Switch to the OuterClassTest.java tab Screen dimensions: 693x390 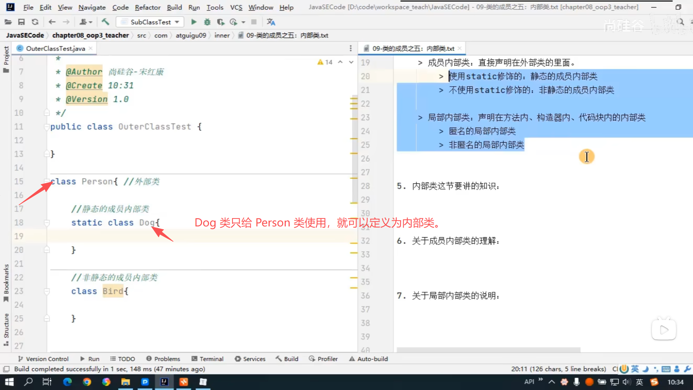tap(55, 48)
